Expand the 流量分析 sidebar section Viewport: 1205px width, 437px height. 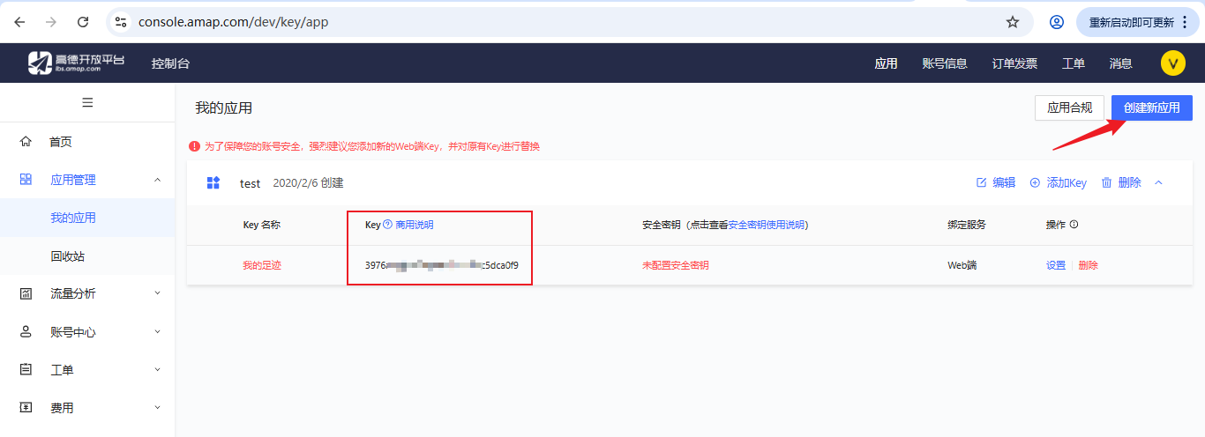(x=157, y=293)
